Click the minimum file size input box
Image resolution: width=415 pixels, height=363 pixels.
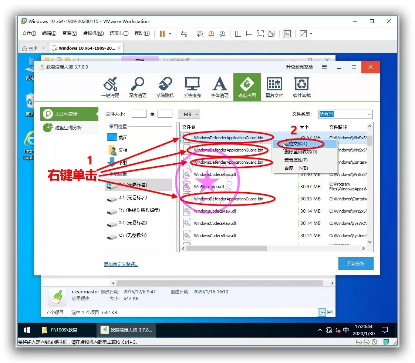[139, 114]
